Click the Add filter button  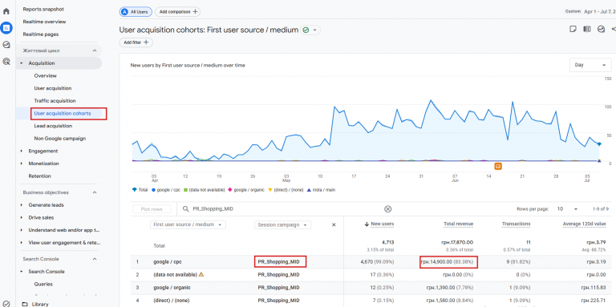tap(136, 42)
